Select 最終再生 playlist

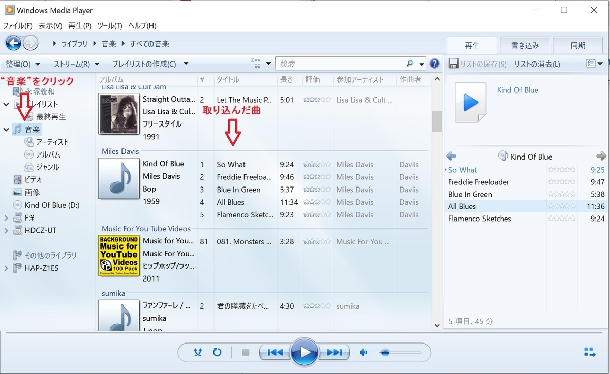click(51, 117)
